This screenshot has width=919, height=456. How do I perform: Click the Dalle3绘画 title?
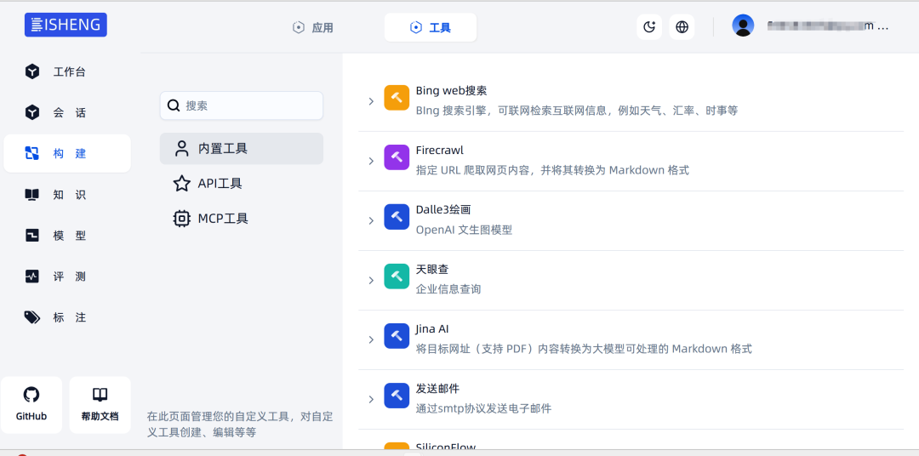point(443,210)
